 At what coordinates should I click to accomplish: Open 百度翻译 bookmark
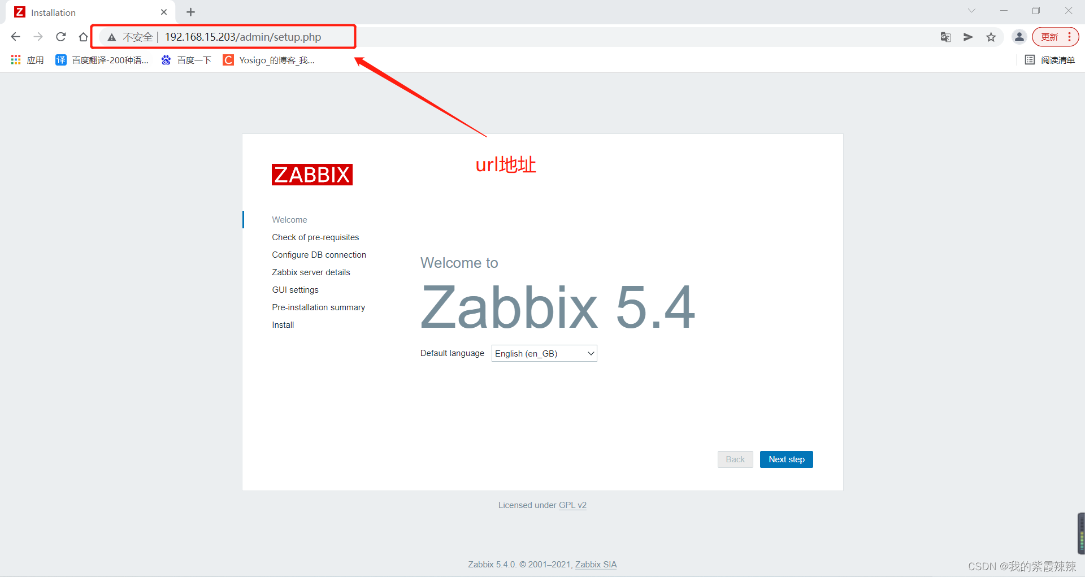[102, 60]
